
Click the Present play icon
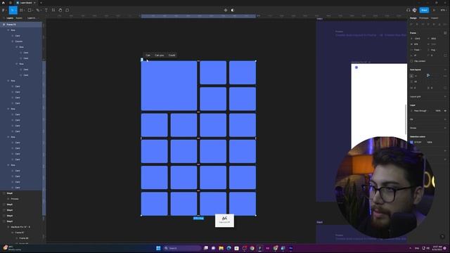[435, 10]
